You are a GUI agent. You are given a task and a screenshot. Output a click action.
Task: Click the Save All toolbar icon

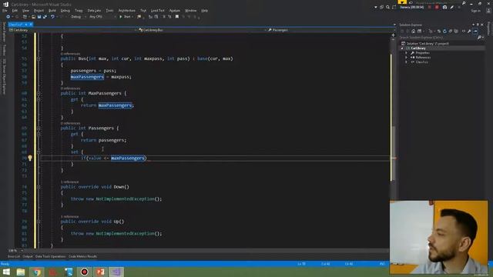(x=45, y=17)
